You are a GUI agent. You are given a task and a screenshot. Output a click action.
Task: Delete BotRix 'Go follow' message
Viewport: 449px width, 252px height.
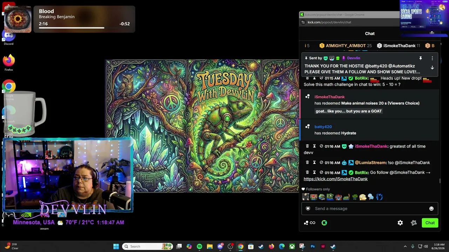click(307, 172)
